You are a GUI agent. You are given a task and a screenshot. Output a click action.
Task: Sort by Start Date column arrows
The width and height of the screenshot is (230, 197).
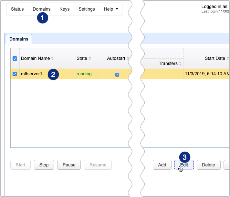(227, 59)
